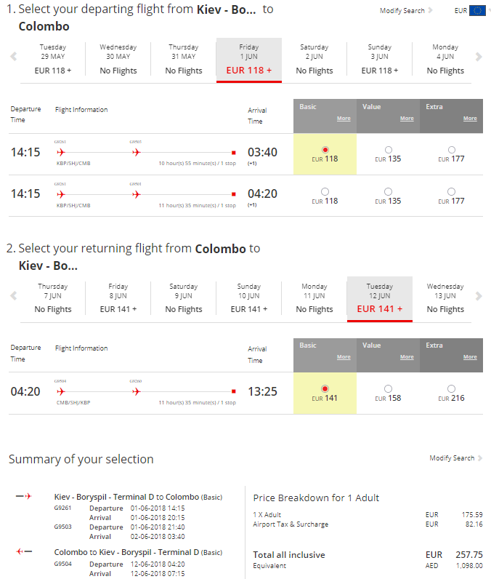Viewport: 491px width, 579px height.
Task: Select Value fare EUR 135 for 03:40 arrival
Action: [388, 150]
